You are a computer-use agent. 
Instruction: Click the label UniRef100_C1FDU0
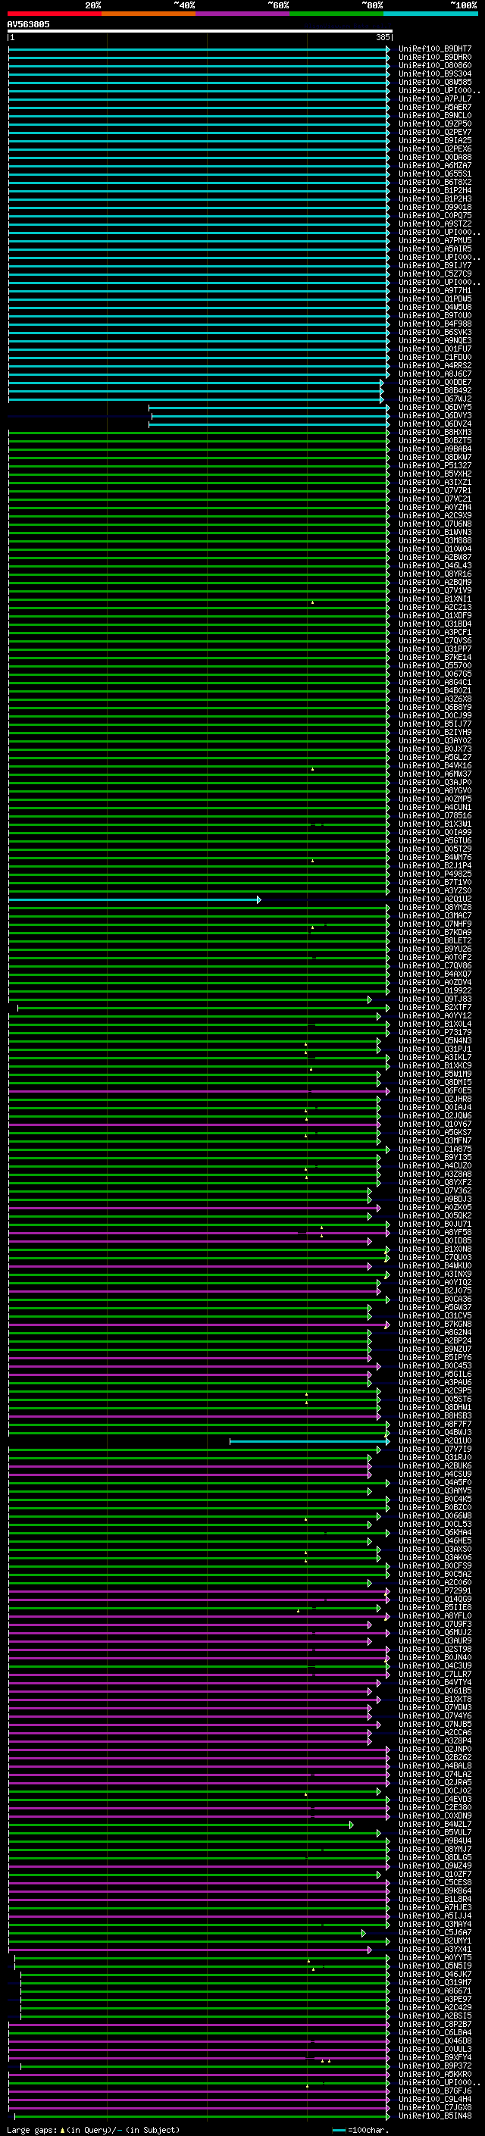(x=435, y=358)
